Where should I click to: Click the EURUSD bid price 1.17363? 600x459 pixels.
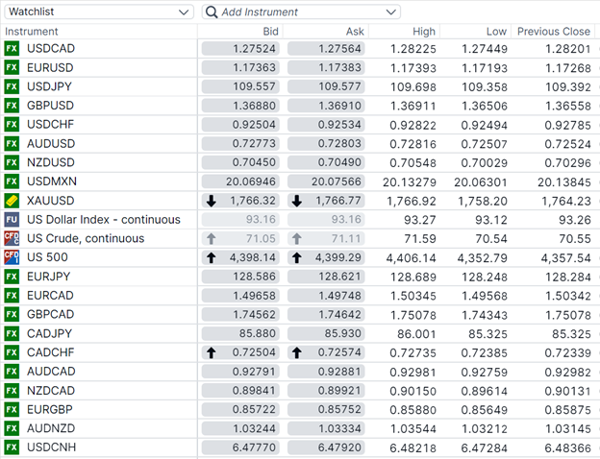(x=240, y=67)
